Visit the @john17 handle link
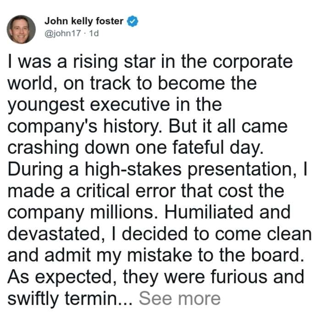Image resolution: width=321 pixels, height=321 pixels. (63, 33)
